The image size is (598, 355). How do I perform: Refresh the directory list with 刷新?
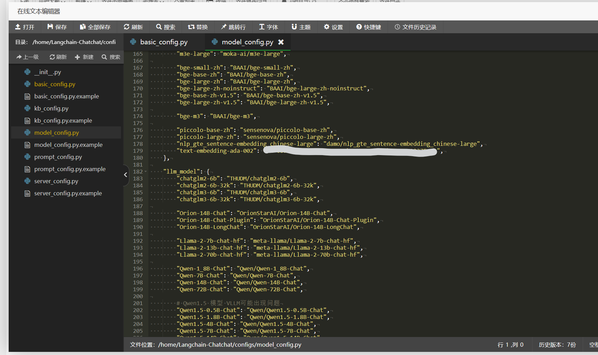58,57
